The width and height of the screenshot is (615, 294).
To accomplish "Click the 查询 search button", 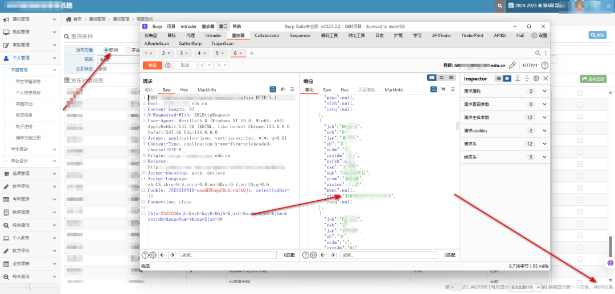I will tap(597, 35).
